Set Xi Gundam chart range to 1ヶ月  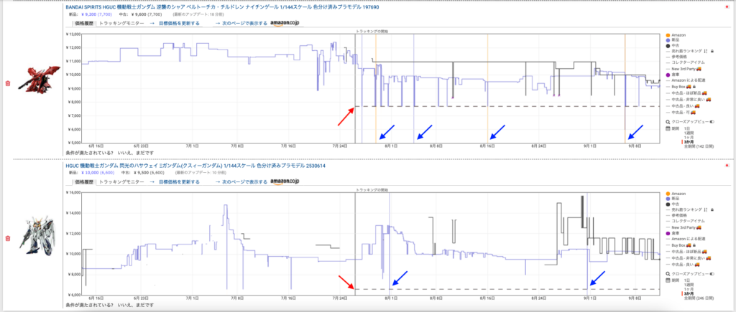[689, 289]
